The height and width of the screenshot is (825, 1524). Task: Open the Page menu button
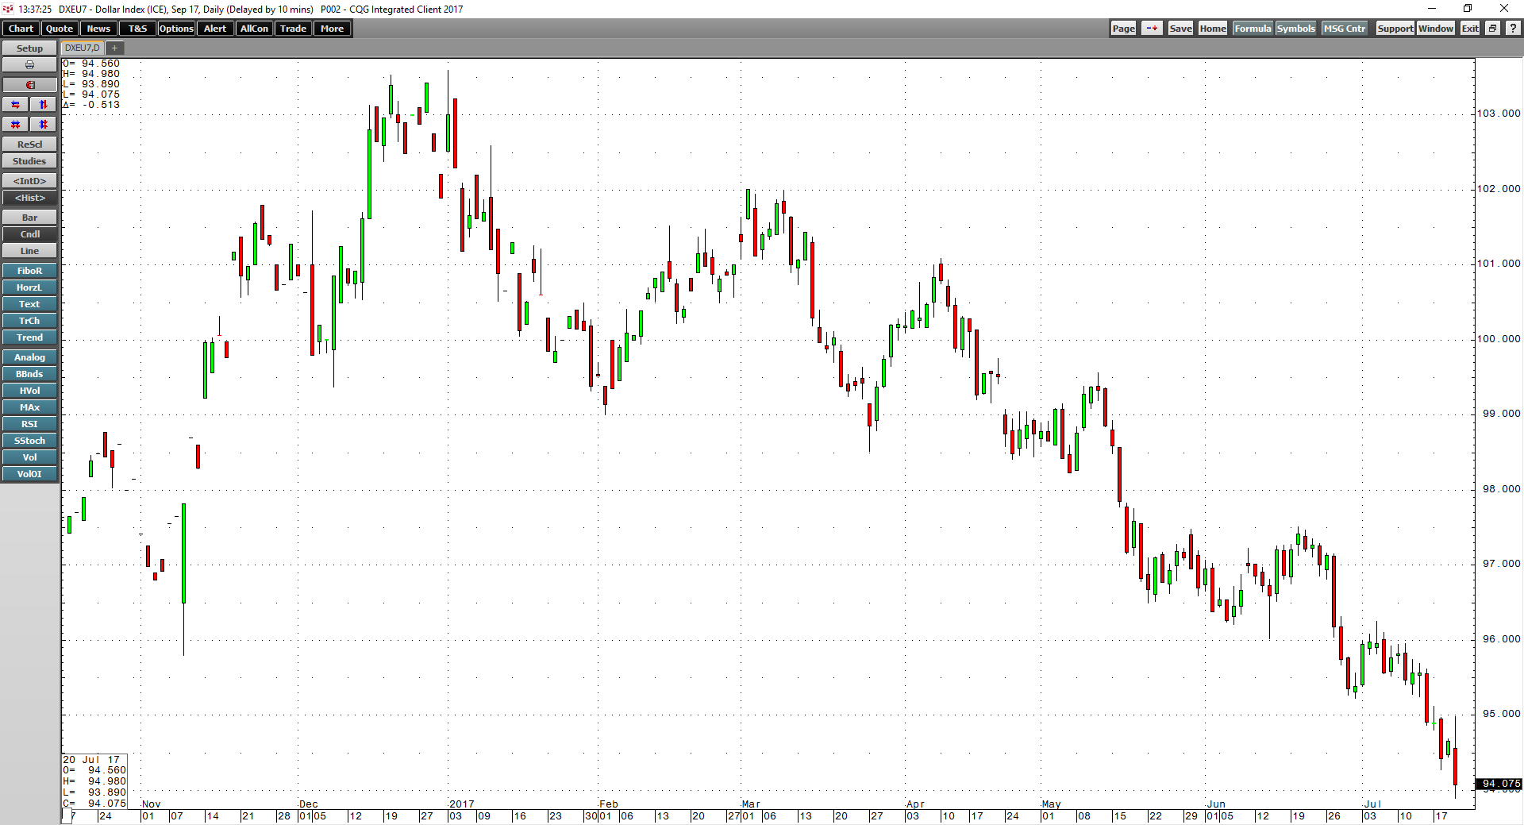1123,29
